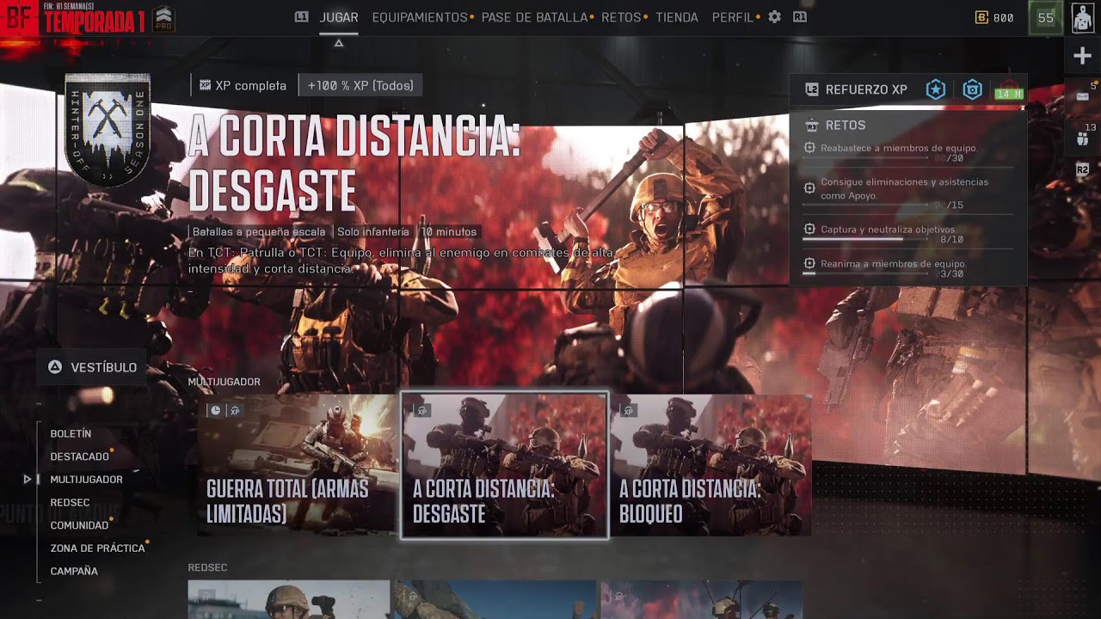Click the triangle icon on the Vestíbulo button
Viewport: 1101px width, 619px height.
coord(55,367)
